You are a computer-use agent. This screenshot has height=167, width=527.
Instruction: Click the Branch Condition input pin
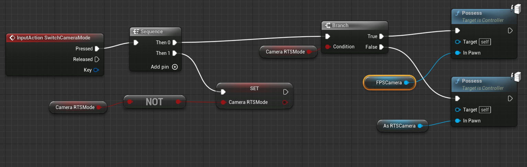pyautogui.click(x=328, y=47)
